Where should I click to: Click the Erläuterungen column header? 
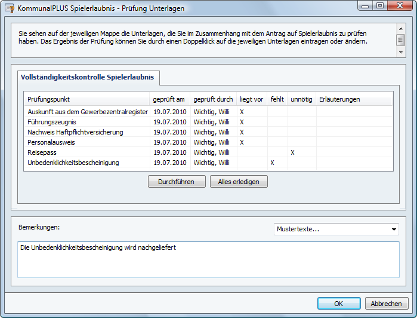pyautogui.click(x=340, y=99)
